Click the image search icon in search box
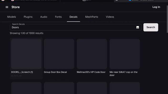The width and height of the screenshot is (168, 94). (138, 27)
